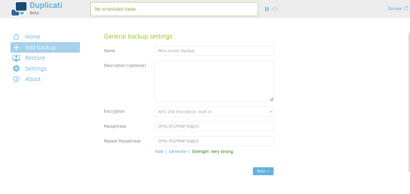The height and width of the screenshot is (194, 410).
Task: Click the Duplicati logo icon
Action: coord(18,9)
